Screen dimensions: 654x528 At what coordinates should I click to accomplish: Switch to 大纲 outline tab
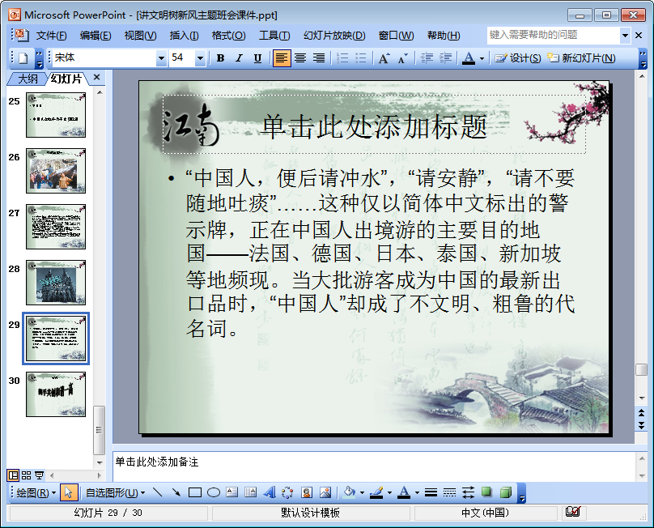tap(28, 79)
